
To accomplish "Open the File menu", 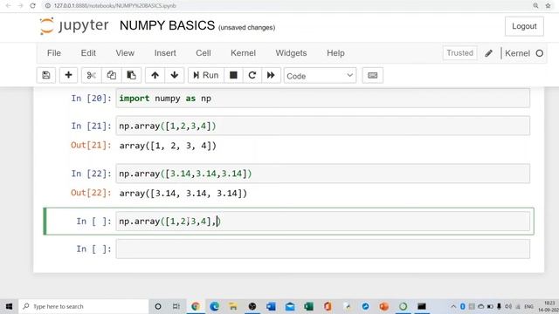I will tap(54, 53).
